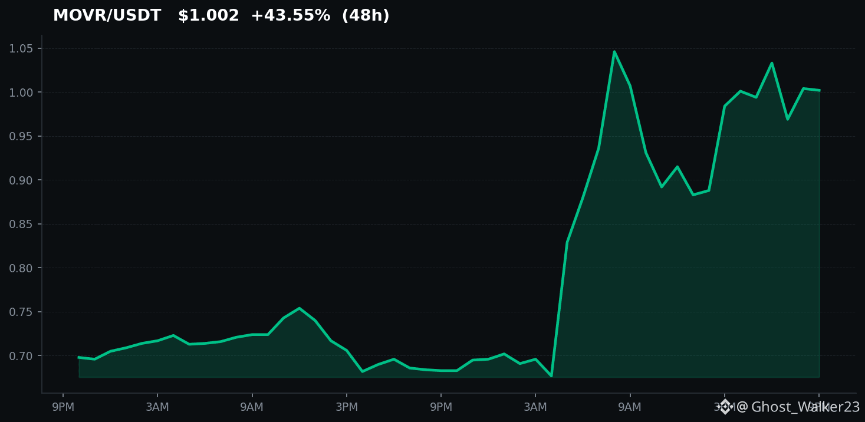Click the MOVR/USDT pair title
This screenshot has height=422, width=865.
[x=107, y=16]
